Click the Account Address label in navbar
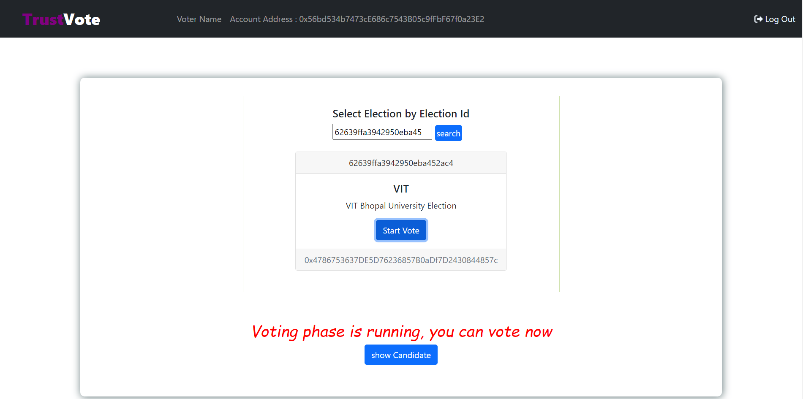 [x=261, y=19]
